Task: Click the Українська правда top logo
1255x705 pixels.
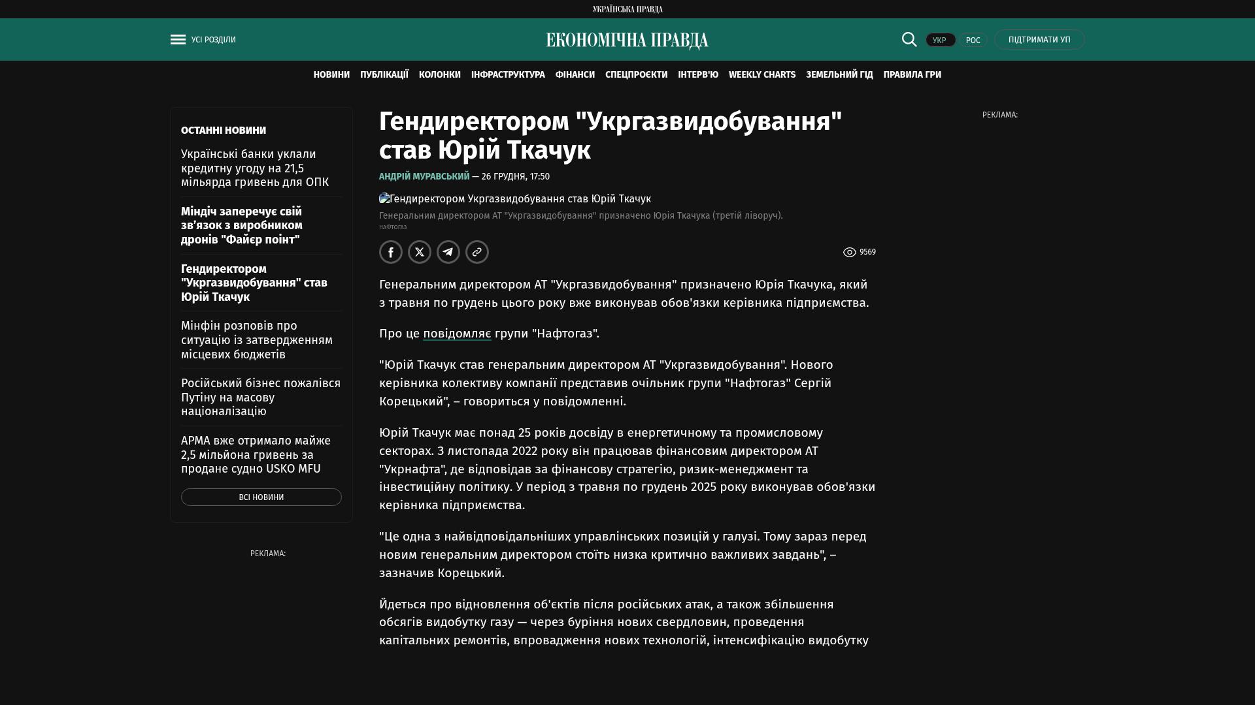Action: (x=627, y=9)
